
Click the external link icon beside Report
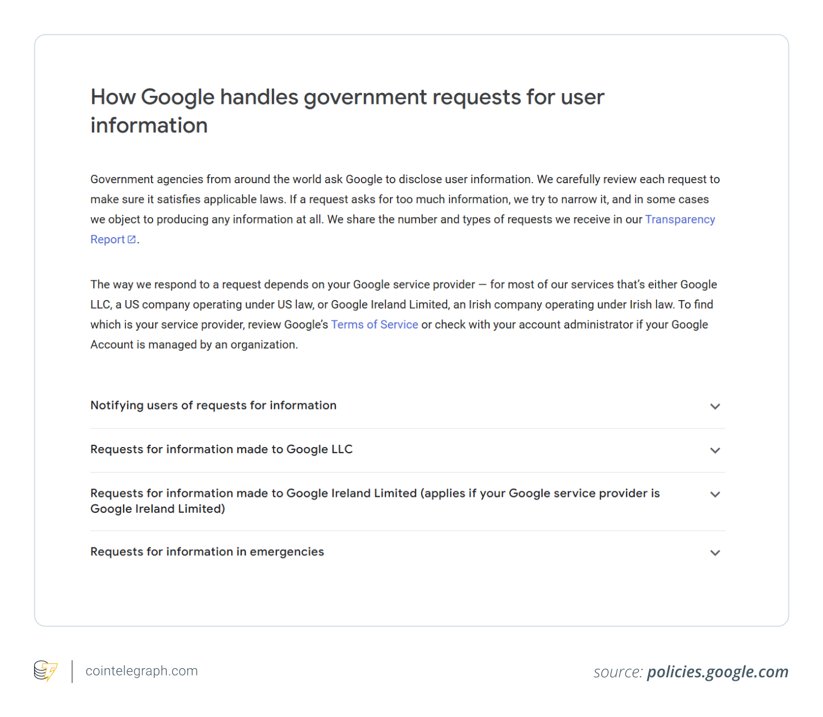[x=132, y=239]
